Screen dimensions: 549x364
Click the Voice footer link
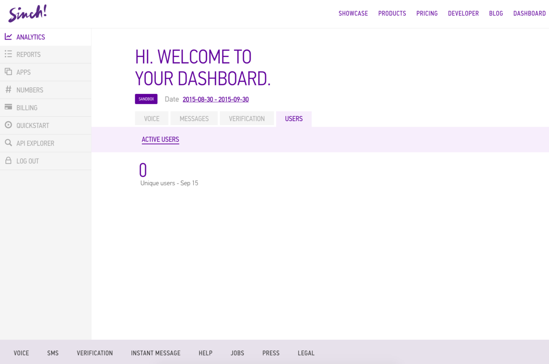[x=21, y=353]
